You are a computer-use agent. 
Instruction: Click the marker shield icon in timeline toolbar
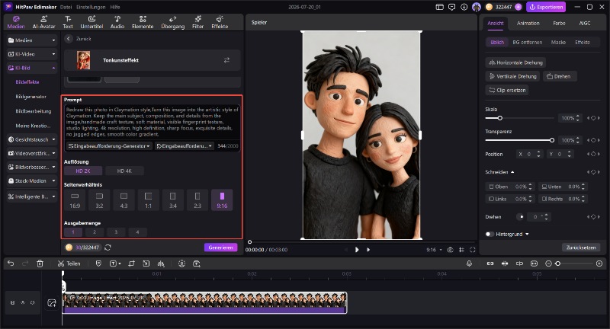[98, 264]
